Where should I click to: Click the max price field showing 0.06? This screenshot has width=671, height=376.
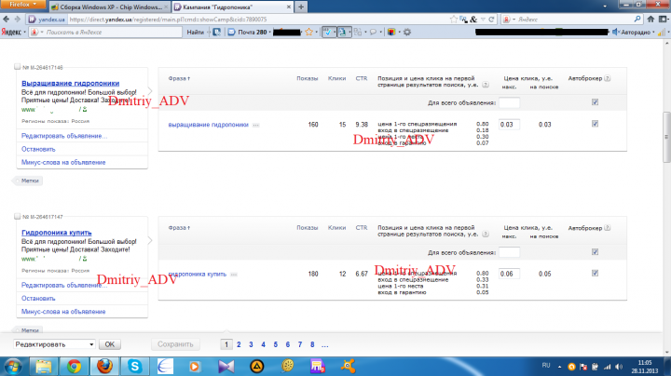509,274
